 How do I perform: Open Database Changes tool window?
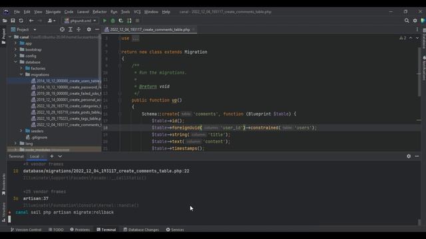(x=141, y=230)
